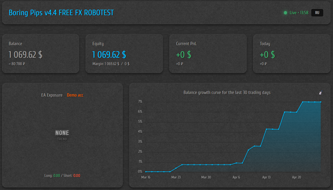
Task: Open the Boring Pips v4.4 title link
Action: pyautogui.click(x=61, y=13)
